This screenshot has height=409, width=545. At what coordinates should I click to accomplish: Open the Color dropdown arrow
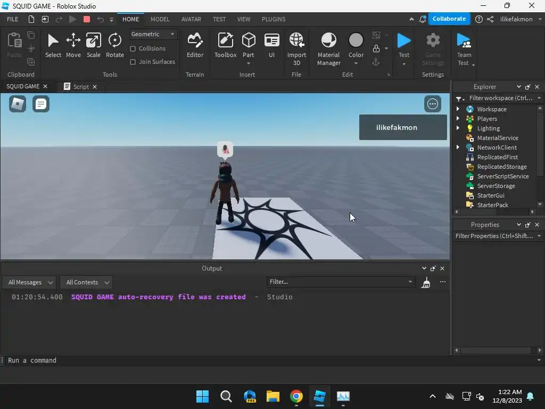pos(356,63)
